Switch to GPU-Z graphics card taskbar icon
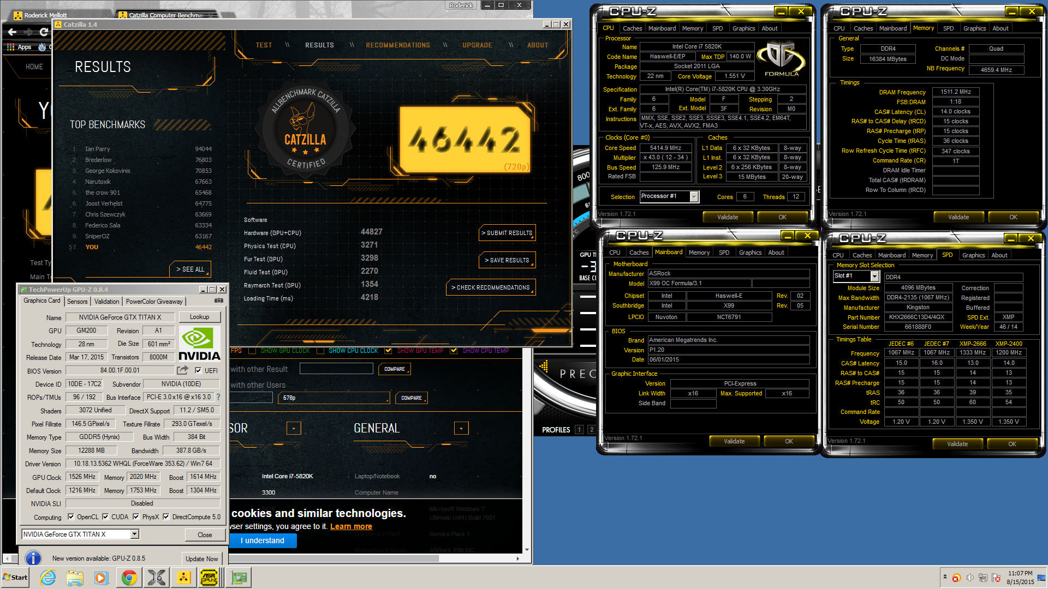 (x=239, y=578)
